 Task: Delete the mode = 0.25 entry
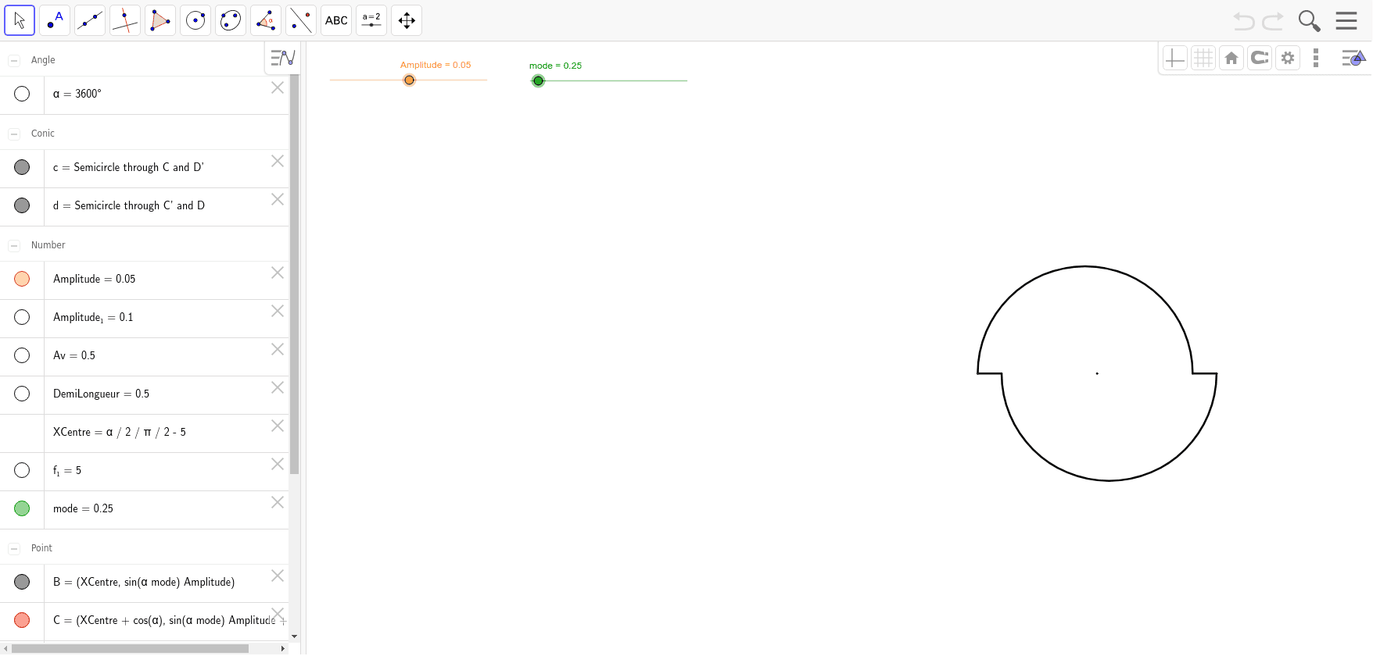tap(278, 502)
